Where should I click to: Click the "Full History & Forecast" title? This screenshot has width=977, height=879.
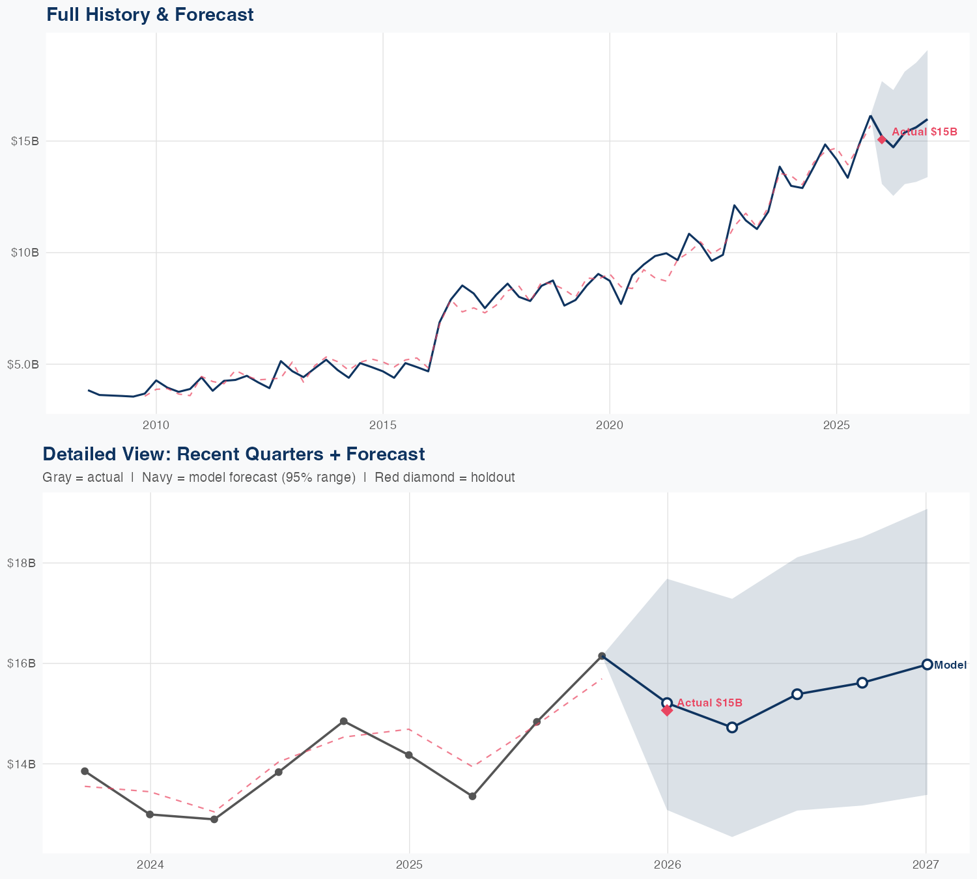pos(150,15)
